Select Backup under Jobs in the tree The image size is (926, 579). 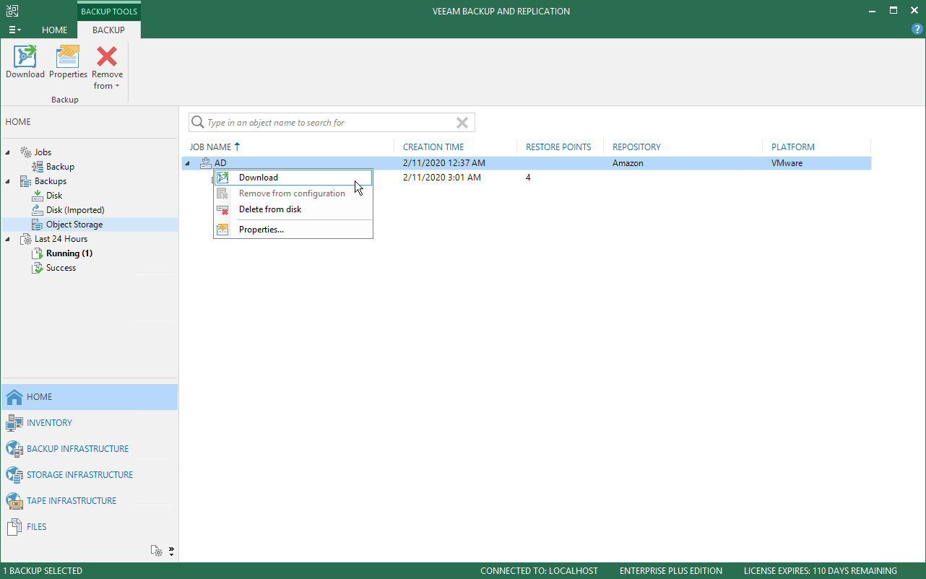60,167
